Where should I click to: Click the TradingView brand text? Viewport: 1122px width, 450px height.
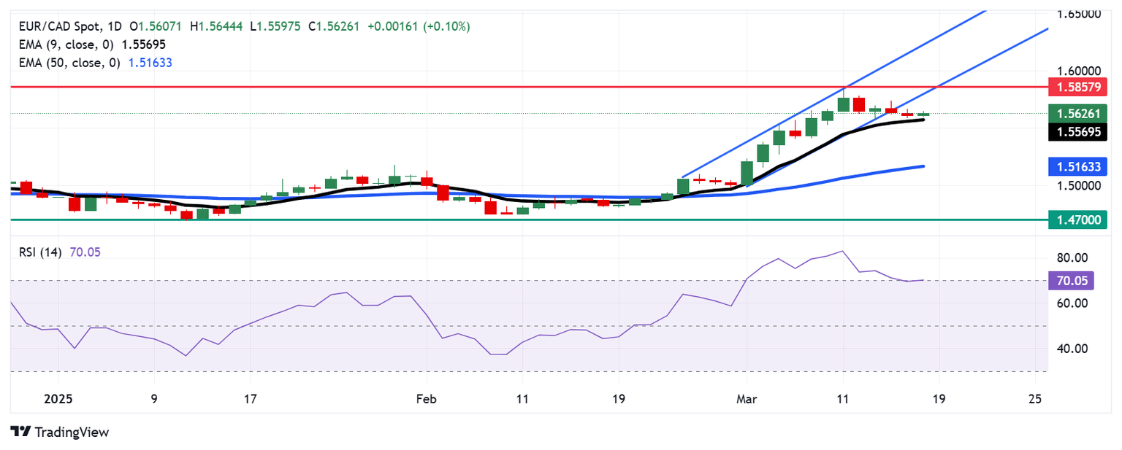(x=71, y=432)
